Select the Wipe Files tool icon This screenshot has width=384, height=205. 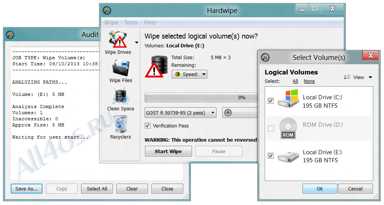point(120,68)
